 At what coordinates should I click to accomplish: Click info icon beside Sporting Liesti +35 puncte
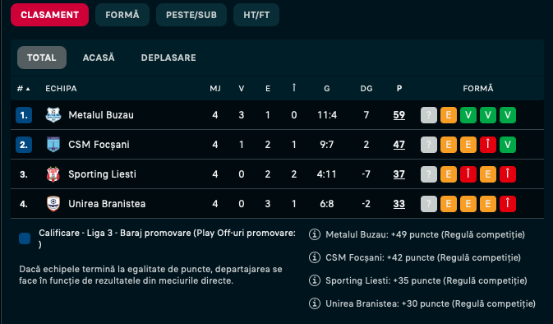click(315, 280)
